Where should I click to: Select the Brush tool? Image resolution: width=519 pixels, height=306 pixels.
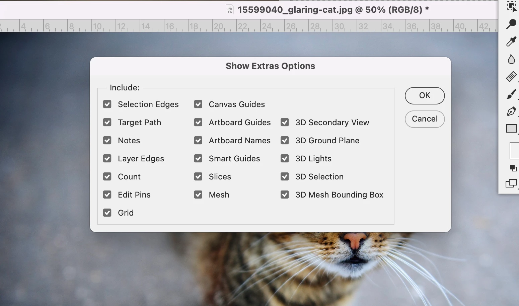click(x=511, y=94)
